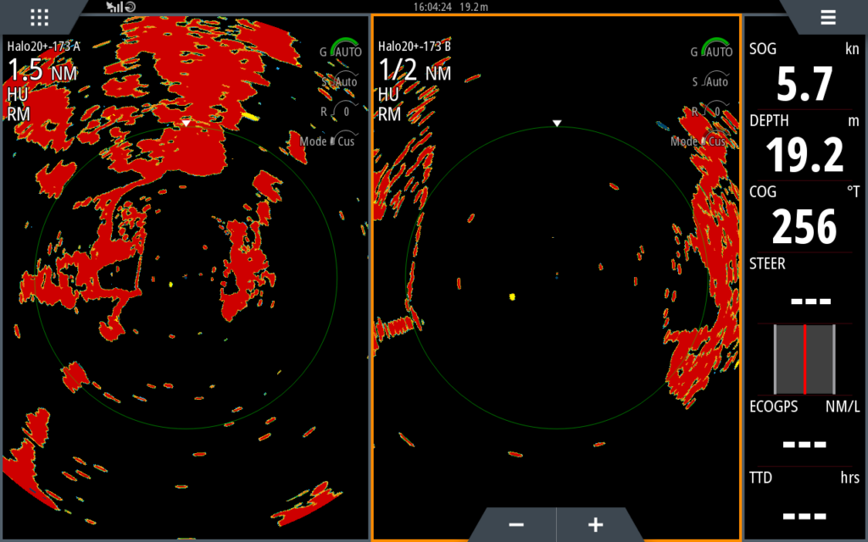
Task: Open the hamburger menu at top right
Action: coord(827,17)
